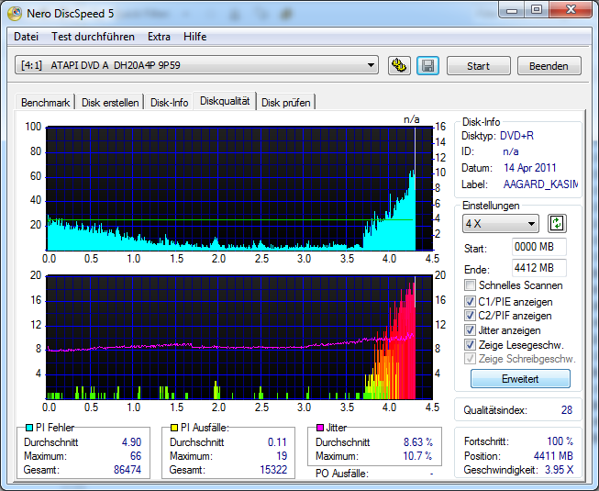The image size is (599, 491).
Task: Toggle the Zeige Lesegeschw. checkbox
Action: pos(471,345)
